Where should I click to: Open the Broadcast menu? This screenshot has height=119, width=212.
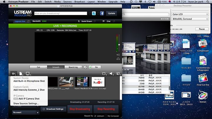79,2
